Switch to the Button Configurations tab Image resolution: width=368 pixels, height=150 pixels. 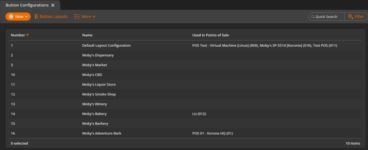click(x=27, y=5)
